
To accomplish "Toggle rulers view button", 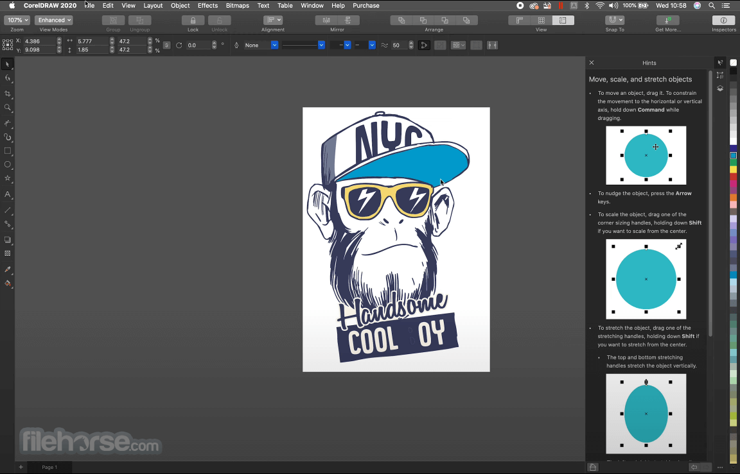I will point(519,21).
